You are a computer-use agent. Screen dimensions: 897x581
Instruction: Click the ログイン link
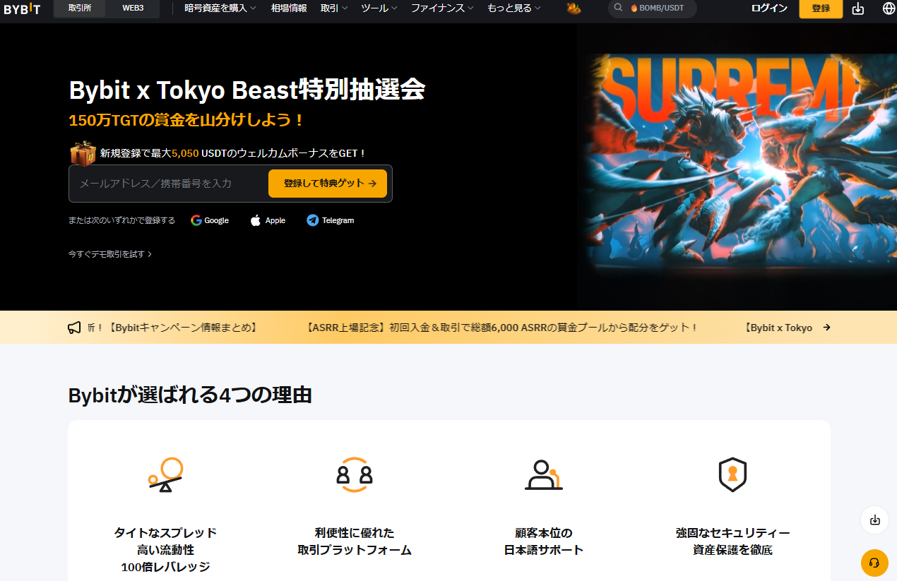(x=769, y=8)
